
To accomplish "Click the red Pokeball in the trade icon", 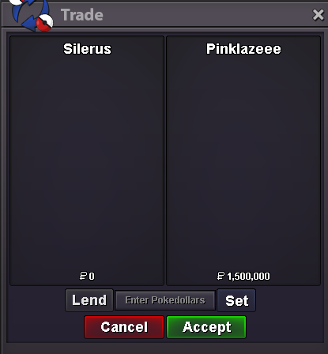I will click(x=44, y=23).
